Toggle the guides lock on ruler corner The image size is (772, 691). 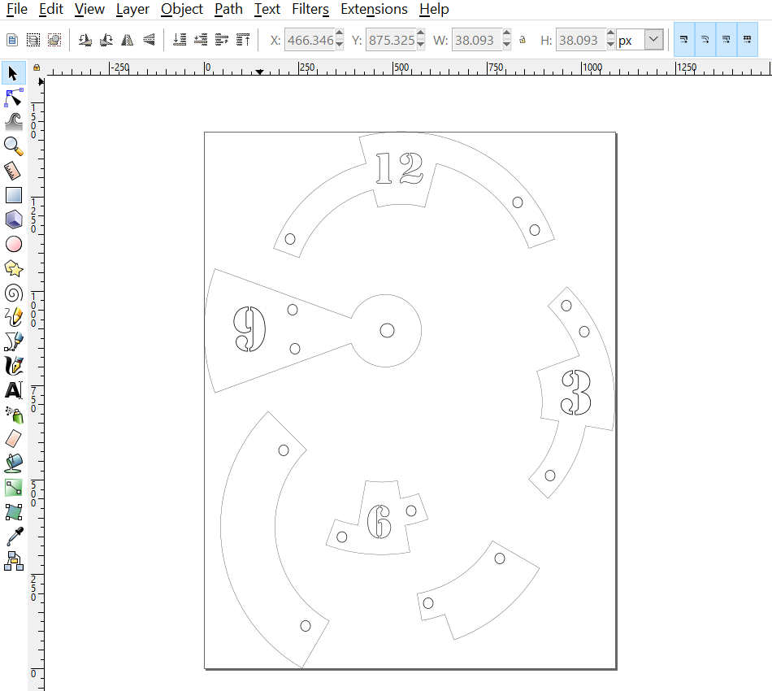point(37,68)
